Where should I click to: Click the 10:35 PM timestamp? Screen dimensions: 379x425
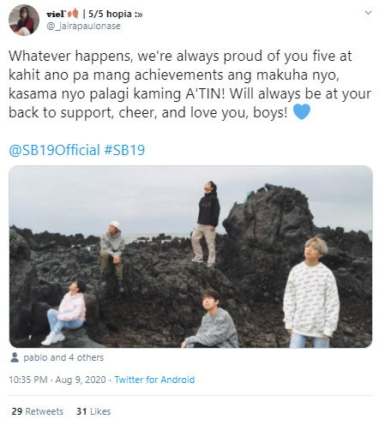tap(28, 380)
